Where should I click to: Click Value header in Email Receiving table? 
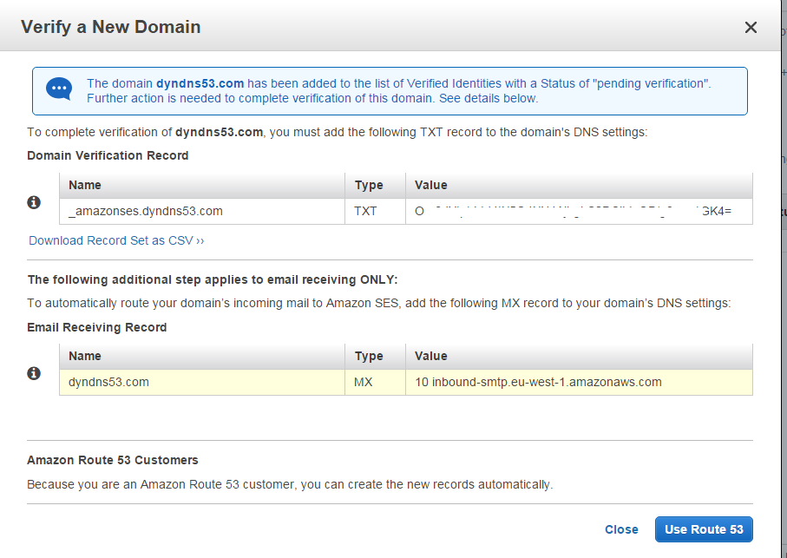click(431, 356)
